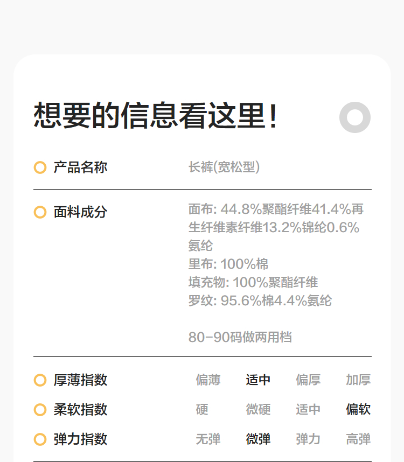
Task: Select 加厚 thickness option
Action: [x=358, y=380]
